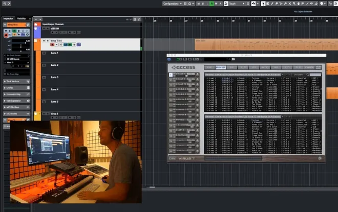Select the Range Selection tool
338x212 pixels.
(268, 4)
